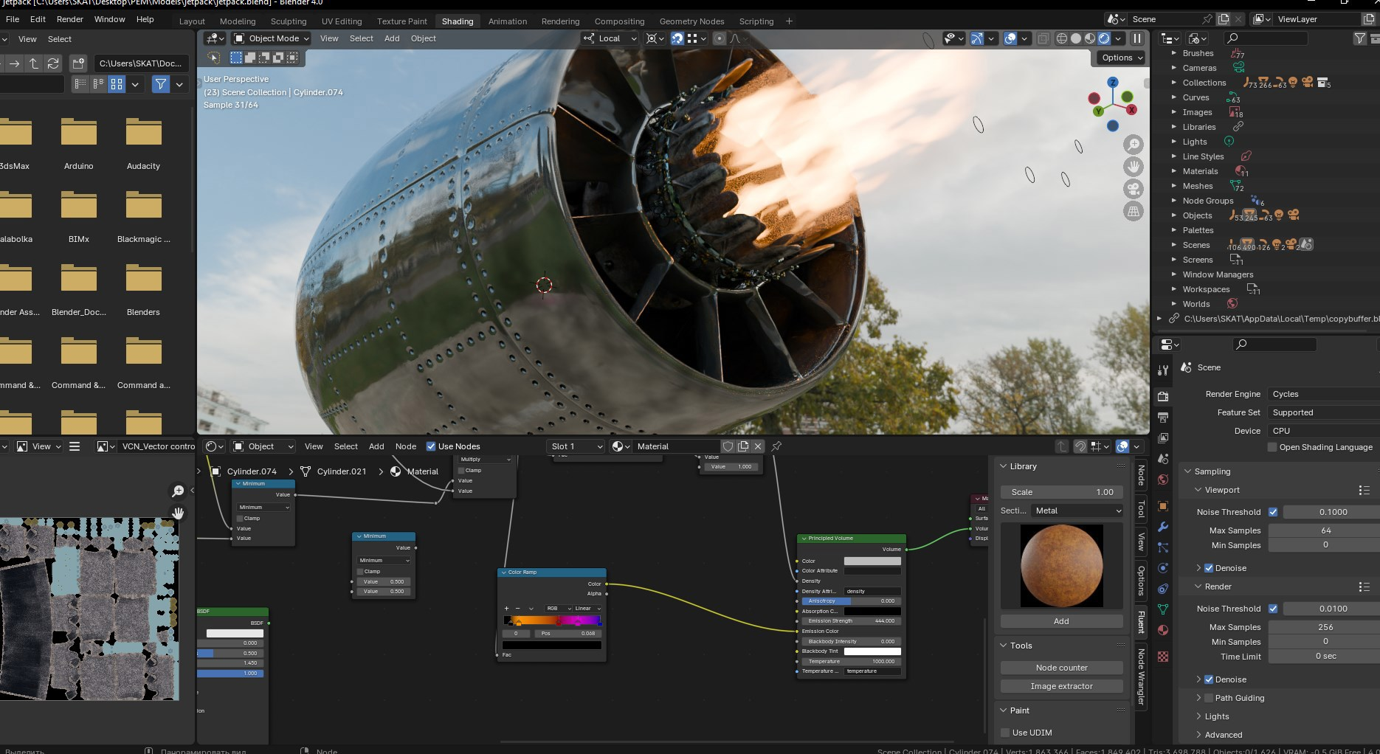Open the Section Metal dropdown

[x=1077, y=511]
